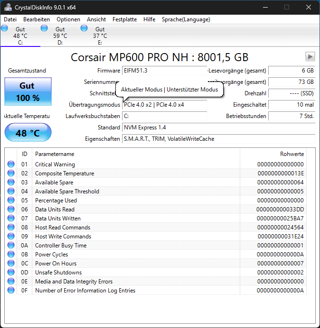The image size is (320, 328).
Task: Switch to drive D: tab at 59 °C
Action: 60,36
